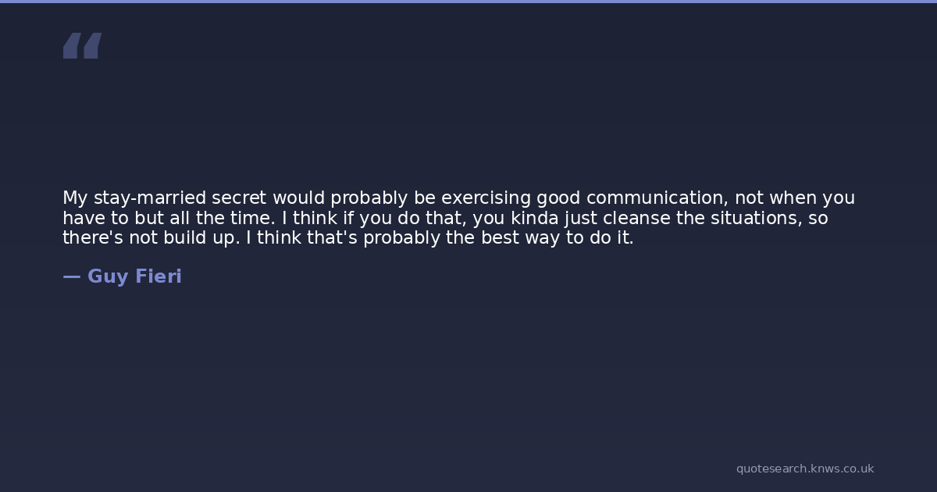The width and height of the screenshot is (937, 492).
Task: Open the quotesearch.knws.co.uk watermark link
Action: pos(804,469)
